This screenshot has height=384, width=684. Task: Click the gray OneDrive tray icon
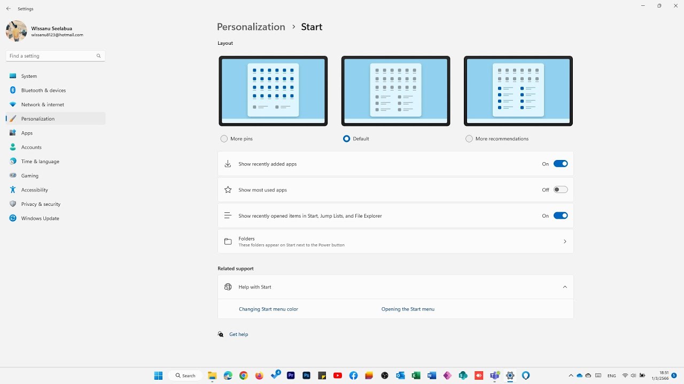[x=588, y=375]
